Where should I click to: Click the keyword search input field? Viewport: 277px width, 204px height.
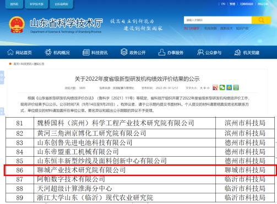coord(218,20)
